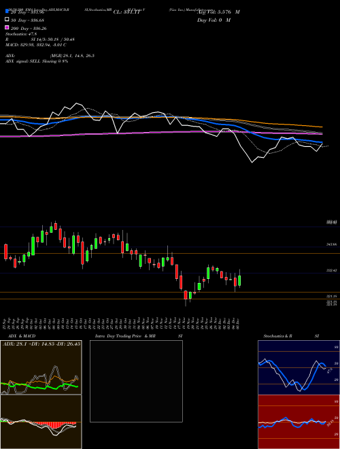Viewport: 340px width, 449px height.
Task: Select the '50 Day - 336.68' legend text
Action: point(27,20)
